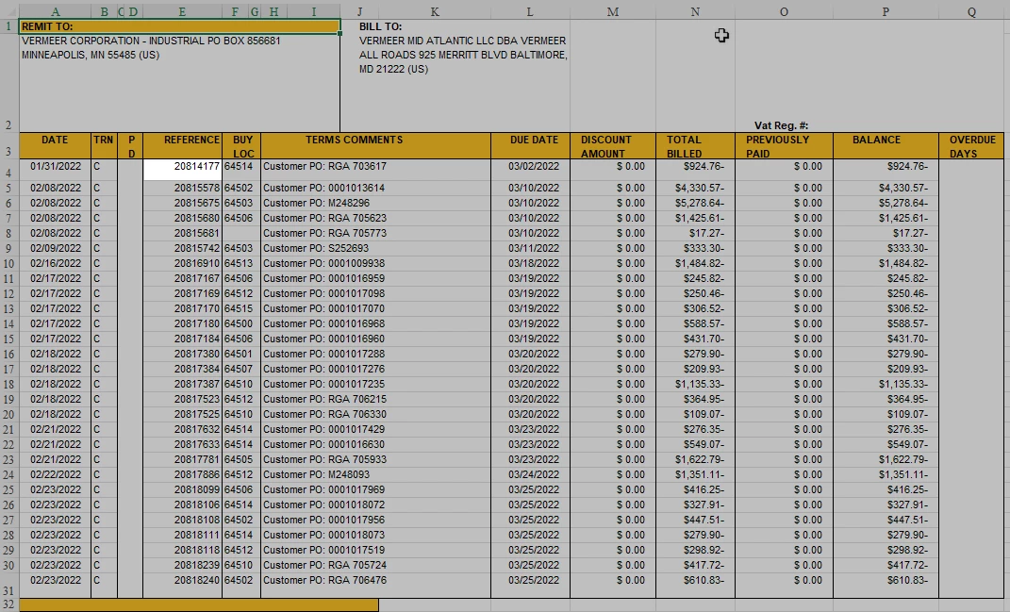Screen dimensions: 1010x612
Task: Click the Vermeer Corporation remit address text
Action: 152,48
